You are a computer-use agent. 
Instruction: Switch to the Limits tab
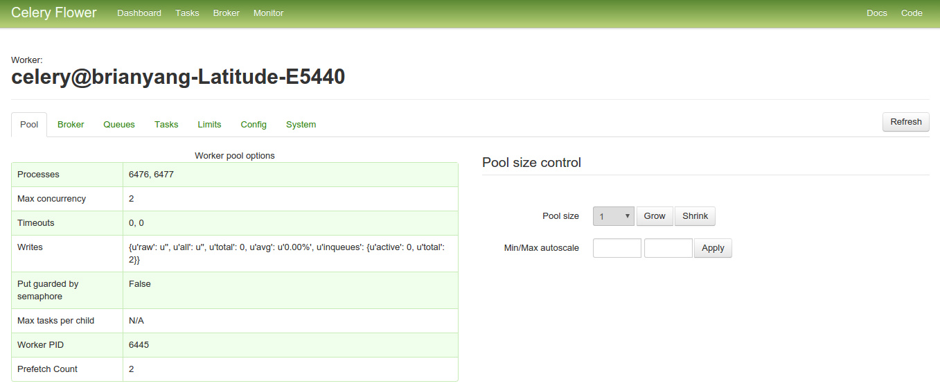point(209,125)
